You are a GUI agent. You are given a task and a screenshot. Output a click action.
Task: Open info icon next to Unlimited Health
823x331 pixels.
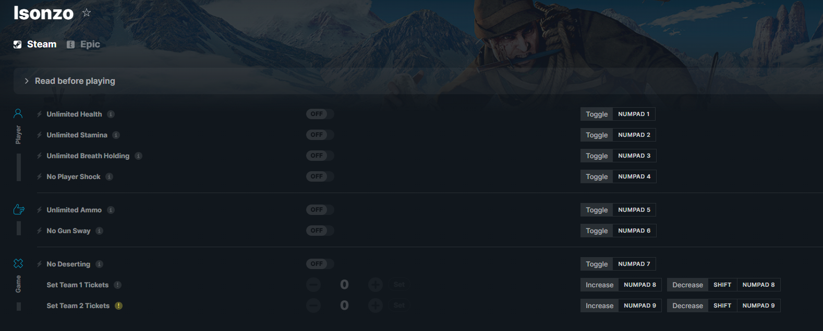coord(111,114)
